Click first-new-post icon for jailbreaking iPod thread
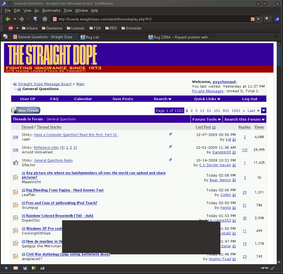283x274 pixels. click(x=24, y=203)
